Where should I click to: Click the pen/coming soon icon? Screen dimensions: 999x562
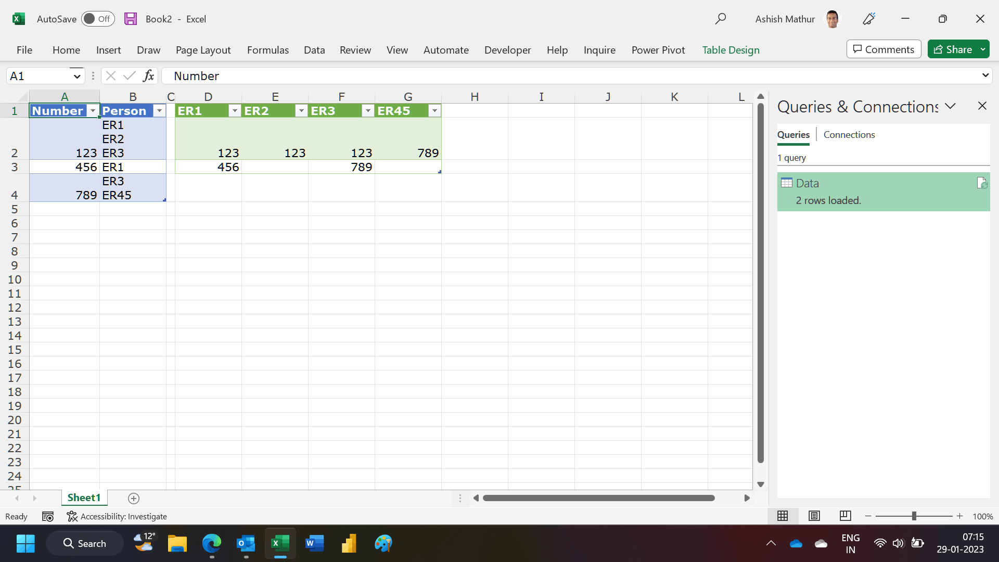click(869, 19)
